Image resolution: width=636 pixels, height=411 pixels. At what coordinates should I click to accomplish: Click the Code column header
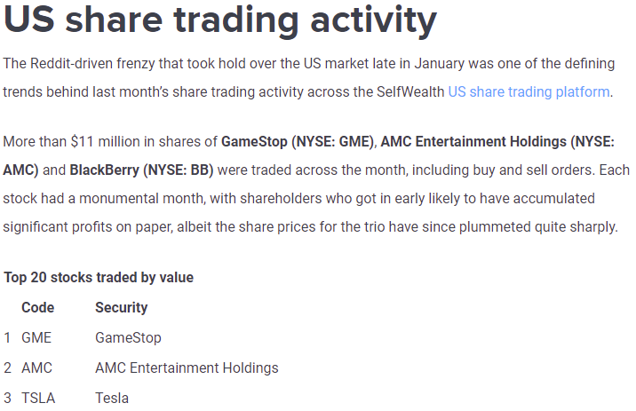click(37, 308)
